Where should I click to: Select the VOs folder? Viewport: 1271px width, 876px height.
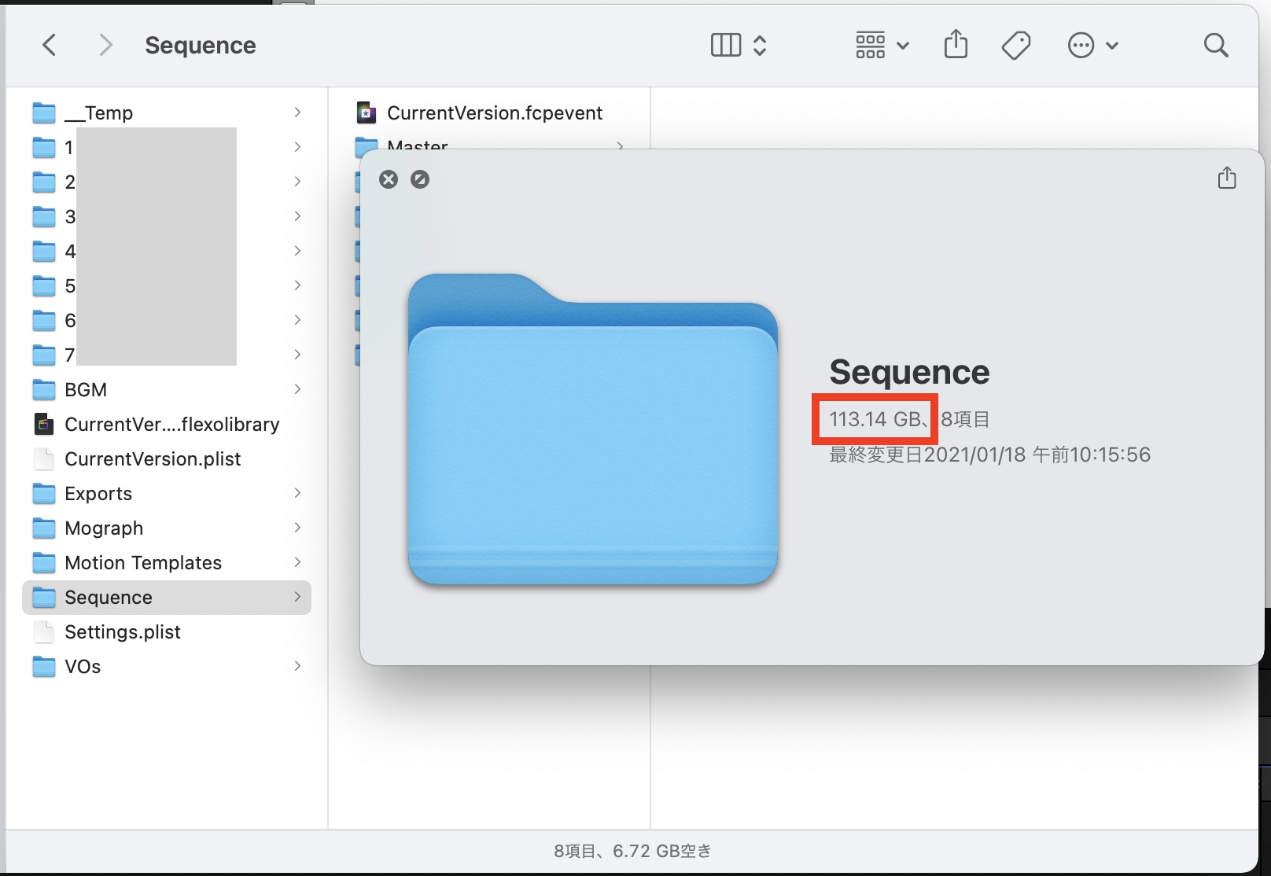[x=166, y=667]
